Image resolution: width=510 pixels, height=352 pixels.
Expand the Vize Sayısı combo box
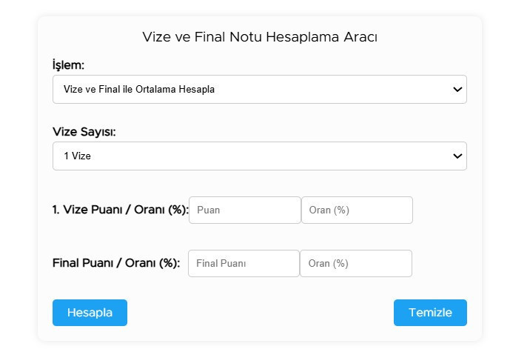[x=259, y=156]
